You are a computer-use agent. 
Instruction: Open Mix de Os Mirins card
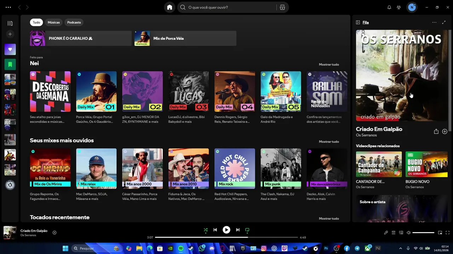coord(50,174)
